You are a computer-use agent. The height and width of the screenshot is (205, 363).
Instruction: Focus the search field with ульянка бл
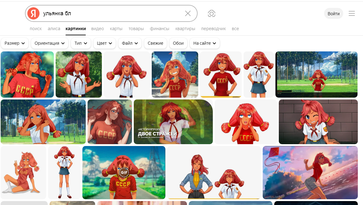[111, 13]
